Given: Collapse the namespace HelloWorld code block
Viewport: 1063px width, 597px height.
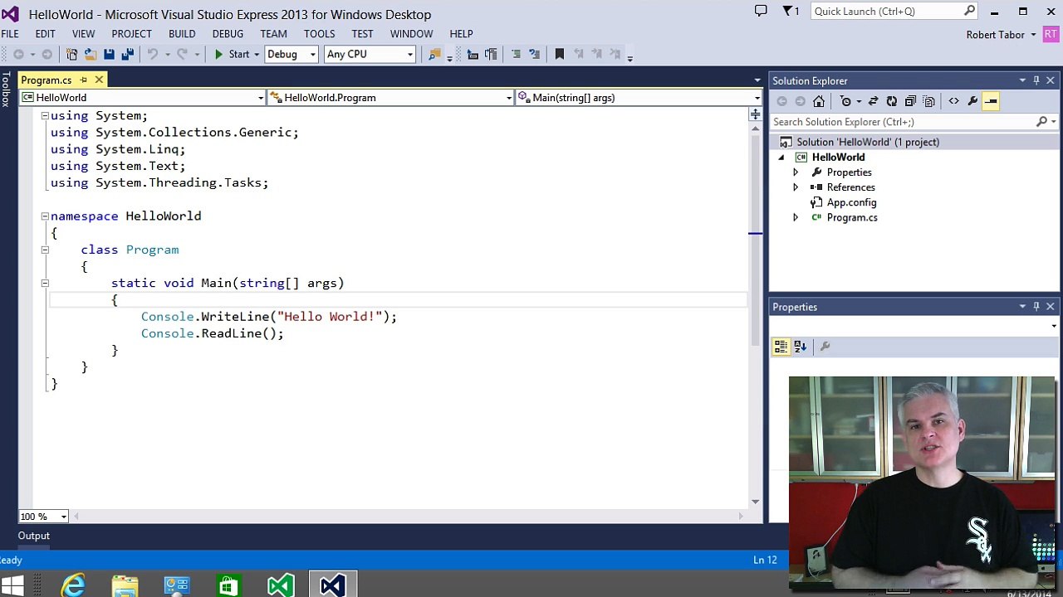Looking at the screenshot, I should point(45,216).
